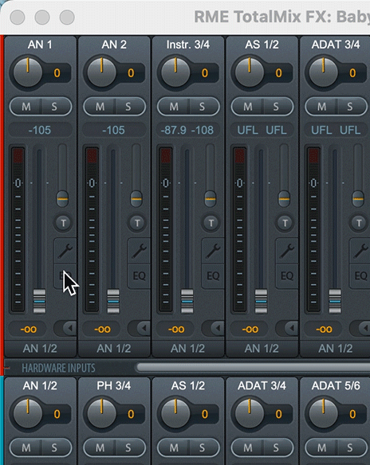Image resolution: width=370 pixels, height=465 pixels.
Task: Mute the AN 1 input channel
Action: (x=26, y=107)
